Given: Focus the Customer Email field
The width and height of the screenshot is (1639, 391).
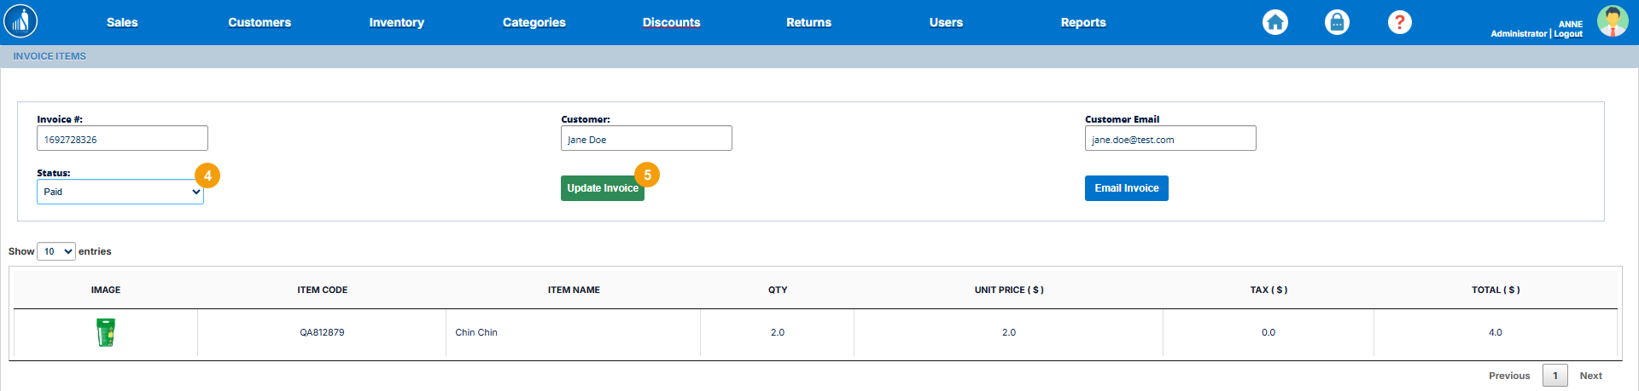Looking at the screenshot, I should 1169,139.
